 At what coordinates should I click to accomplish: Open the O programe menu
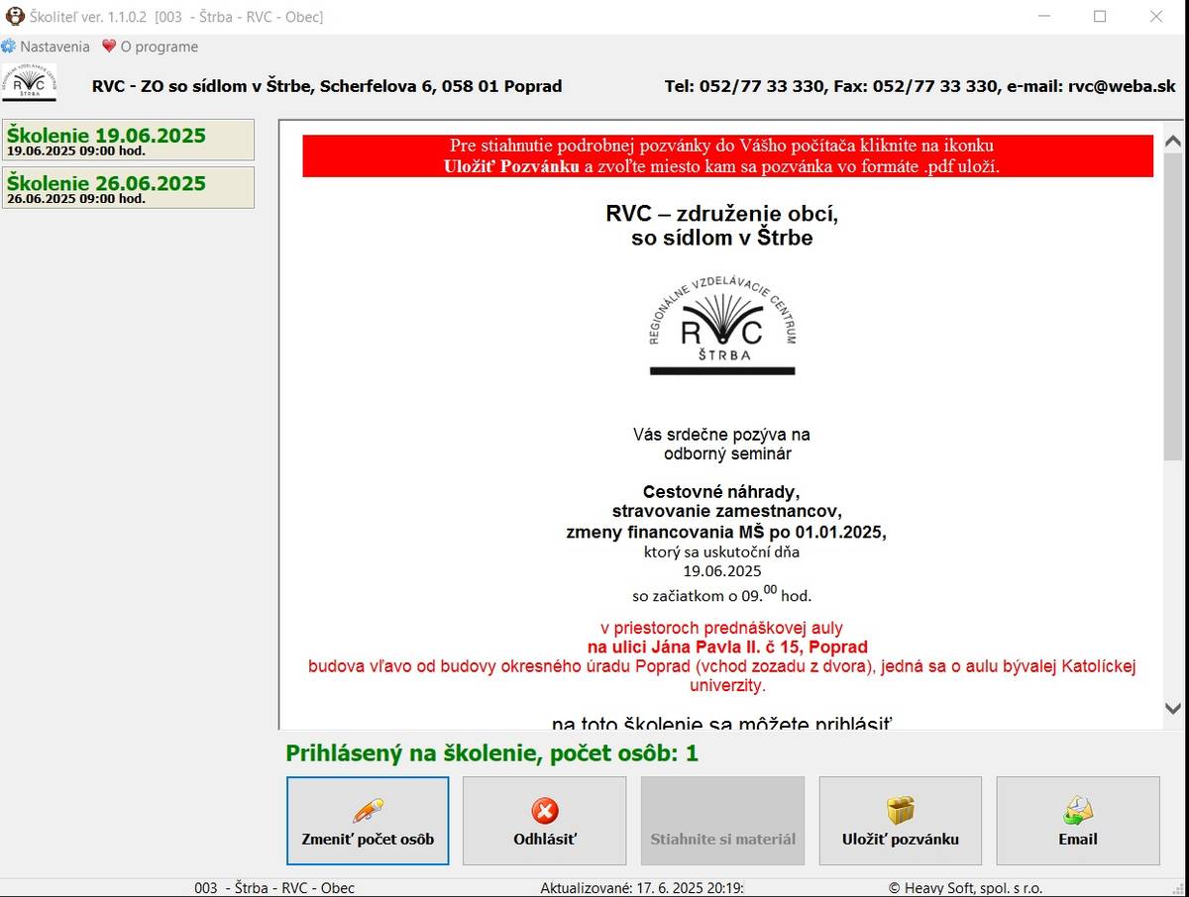pyautogui.click(x=159, y=47)
